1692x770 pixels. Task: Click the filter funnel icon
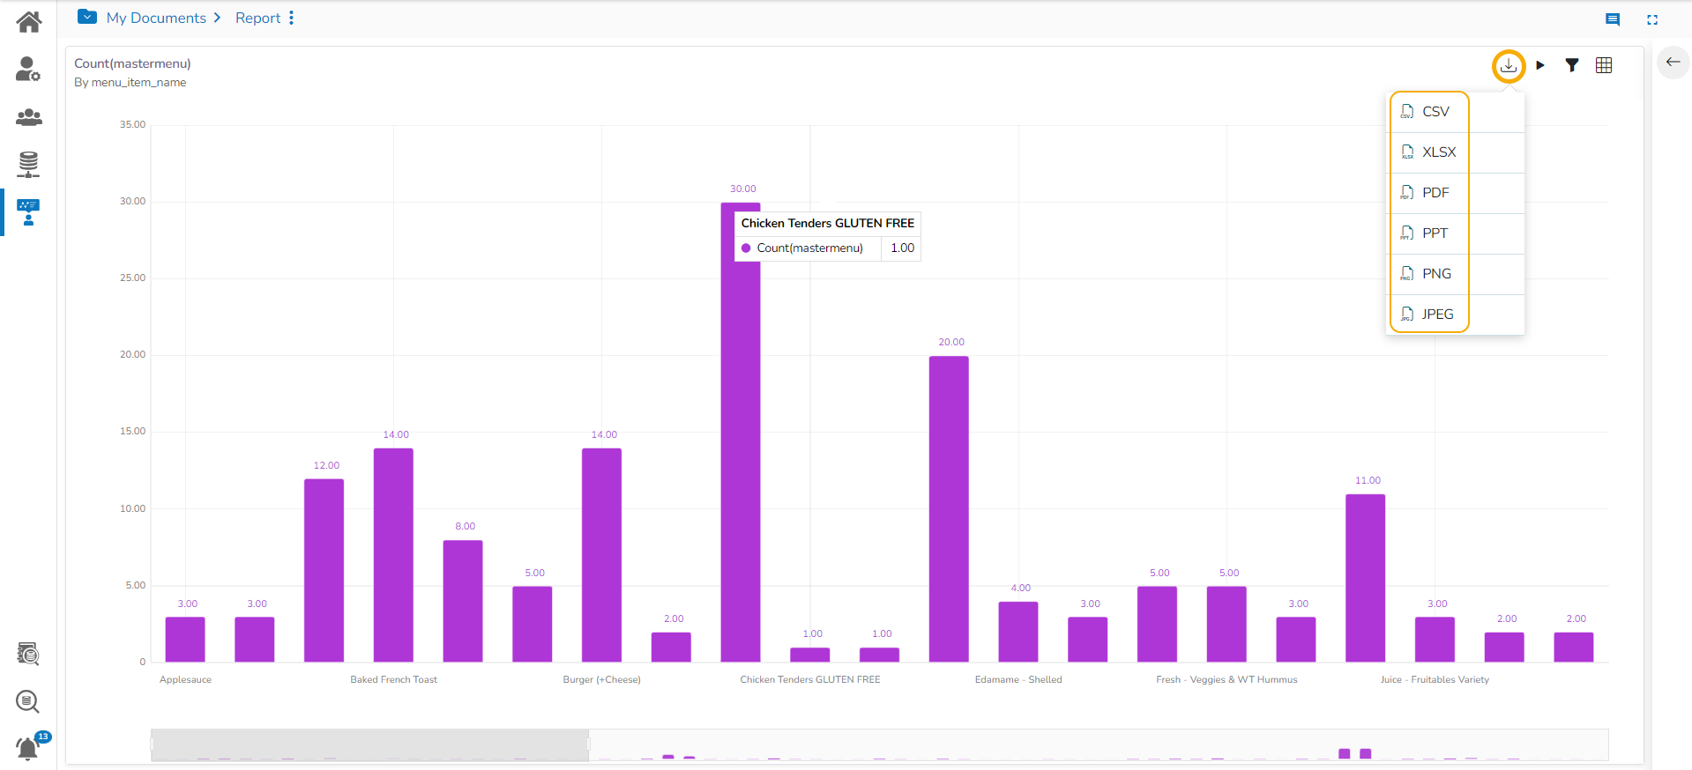pos(1571,65)
